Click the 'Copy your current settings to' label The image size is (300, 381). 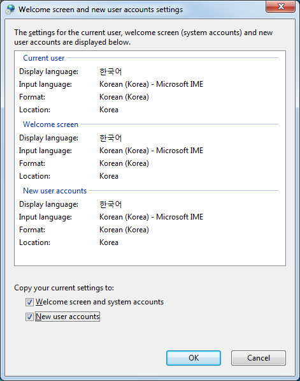64,288
